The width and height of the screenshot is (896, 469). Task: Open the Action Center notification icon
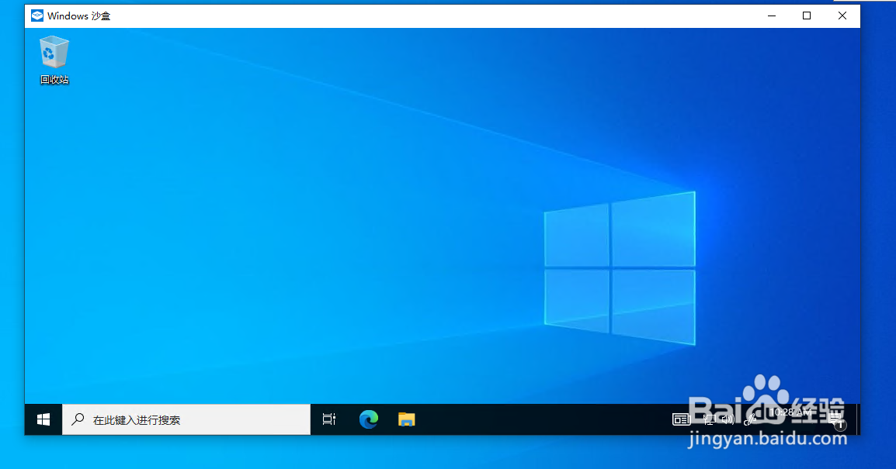836,421
